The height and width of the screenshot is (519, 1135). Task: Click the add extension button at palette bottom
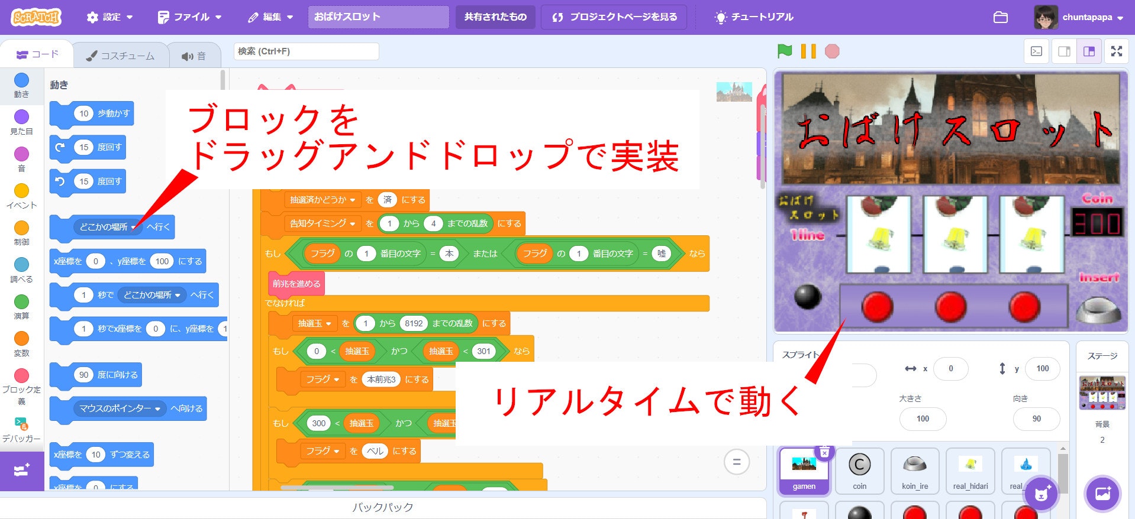click(x=22, y=471)
